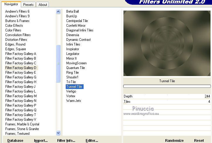212x143 pixels.
Task: Choose the Dynamic Contrast filter
Action: pyautogui.click(x=78, y=40)
